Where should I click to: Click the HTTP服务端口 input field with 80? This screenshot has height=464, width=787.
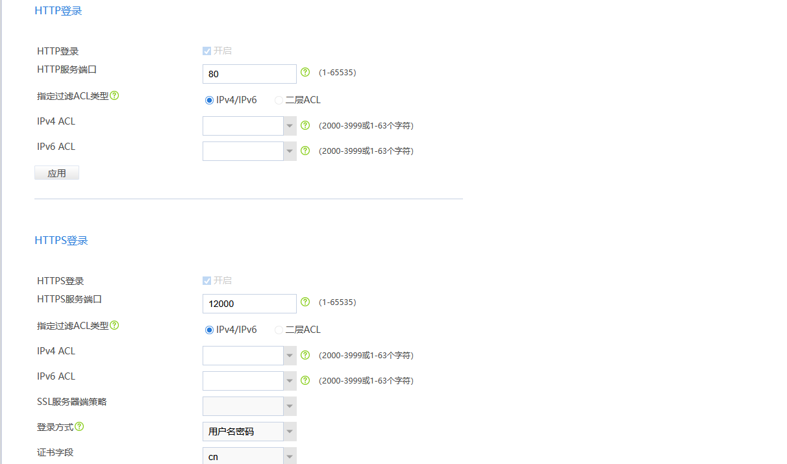pos(249,74)
